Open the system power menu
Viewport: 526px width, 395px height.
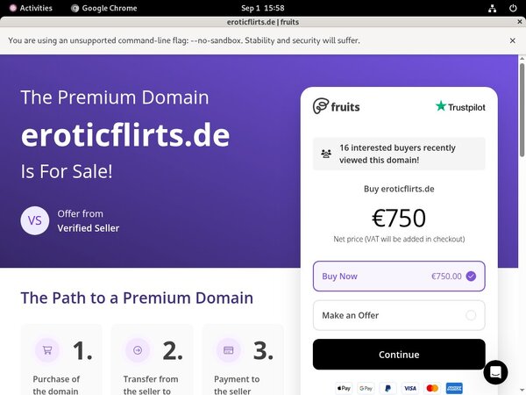click(513, 8)
